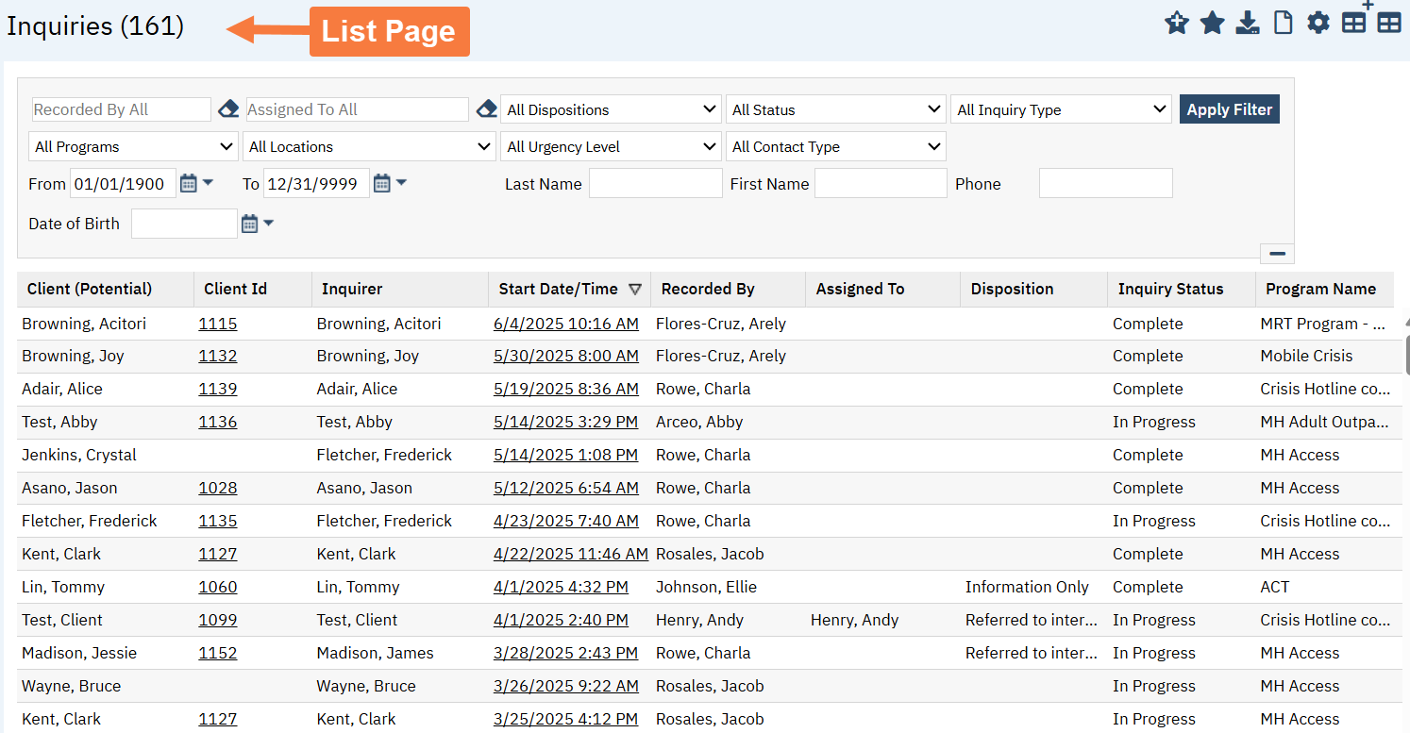1410x733 pixels.
Task: Clear the Assigned To filter with eraser icon
Action: point(486,108)
